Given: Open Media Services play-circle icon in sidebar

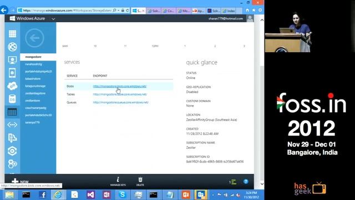Looking at the screenshot, I should (x=12, y=151).
